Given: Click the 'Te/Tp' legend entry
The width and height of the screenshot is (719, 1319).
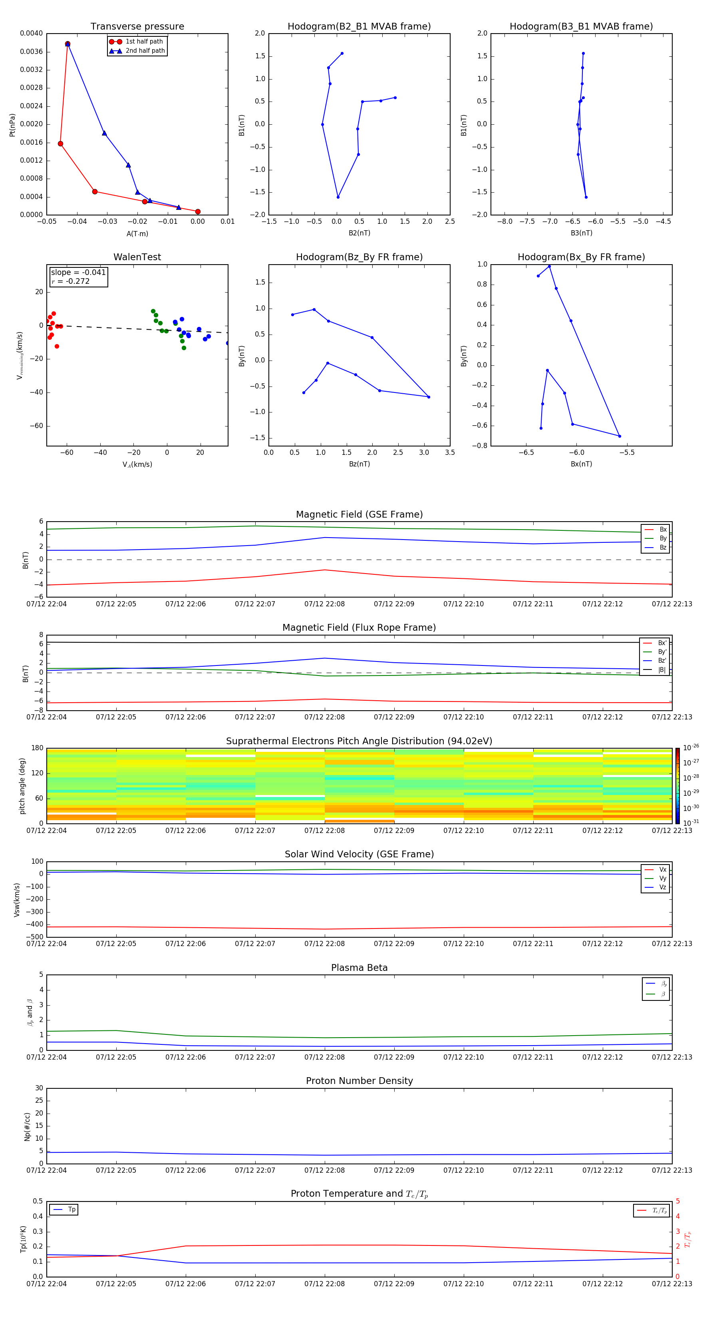Looking at the screenshot, I should pos(652,1210).
